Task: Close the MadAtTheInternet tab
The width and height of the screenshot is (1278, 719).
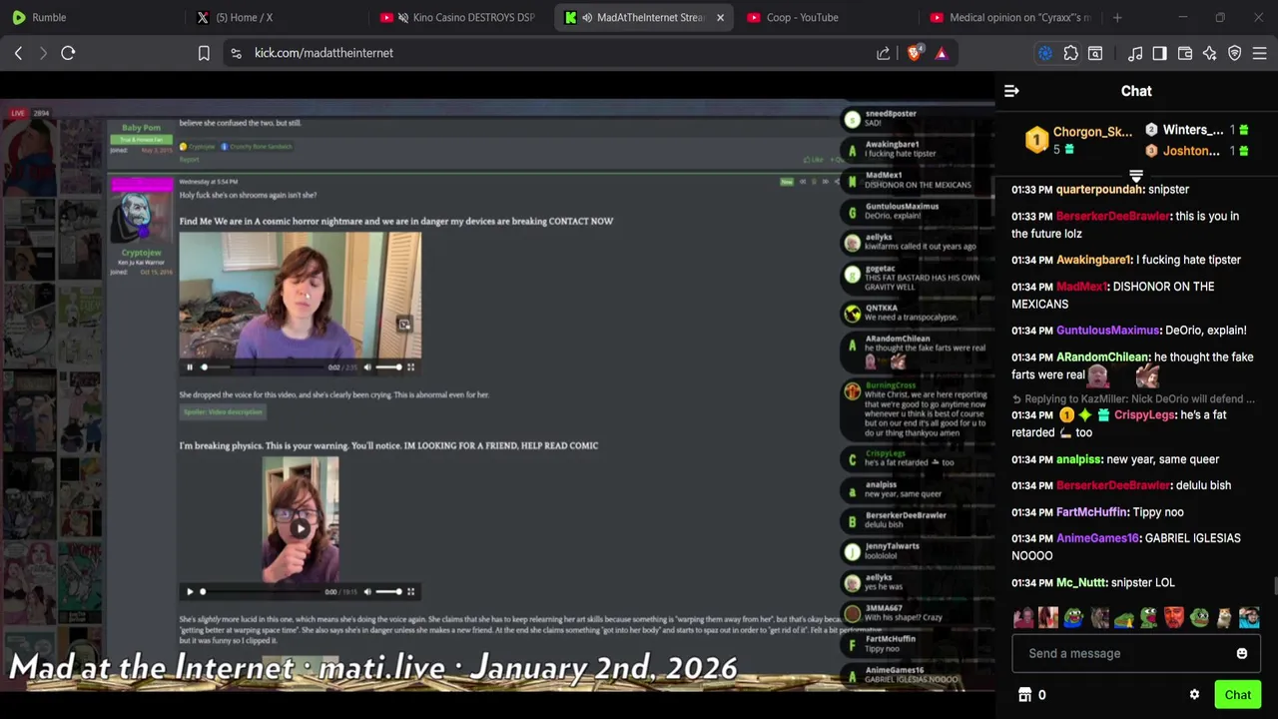Action: (720, 17)
